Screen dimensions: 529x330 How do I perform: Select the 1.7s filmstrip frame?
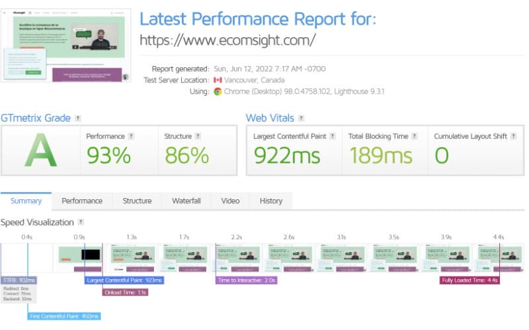pos(184,257)
